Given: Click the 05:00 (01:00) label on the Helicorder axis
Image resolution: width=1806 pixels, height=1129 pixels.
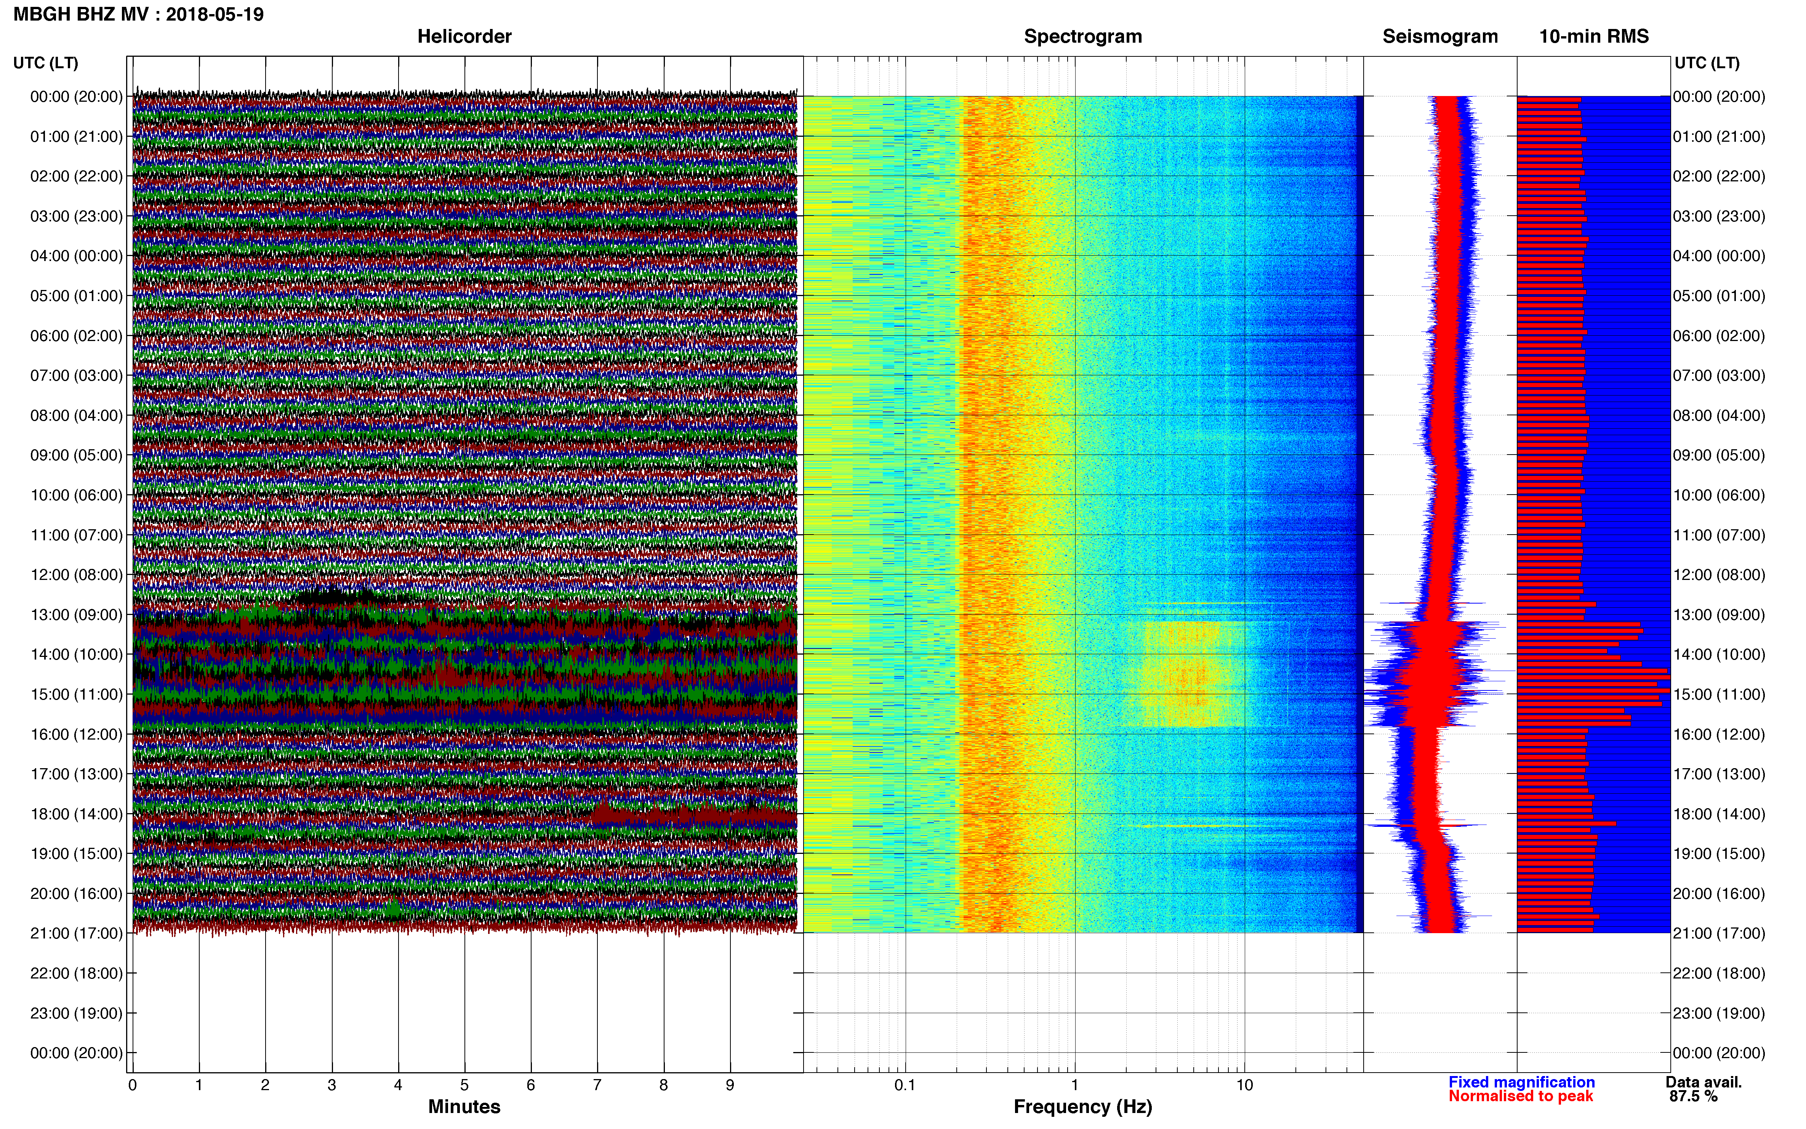Looking at the screenshot, I should [x=76, y=296].
